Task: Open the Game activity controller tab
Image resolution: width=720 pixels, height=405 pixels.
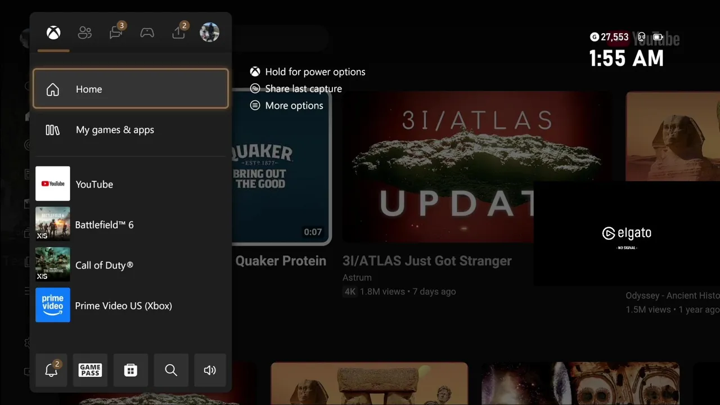Action: 147,33
